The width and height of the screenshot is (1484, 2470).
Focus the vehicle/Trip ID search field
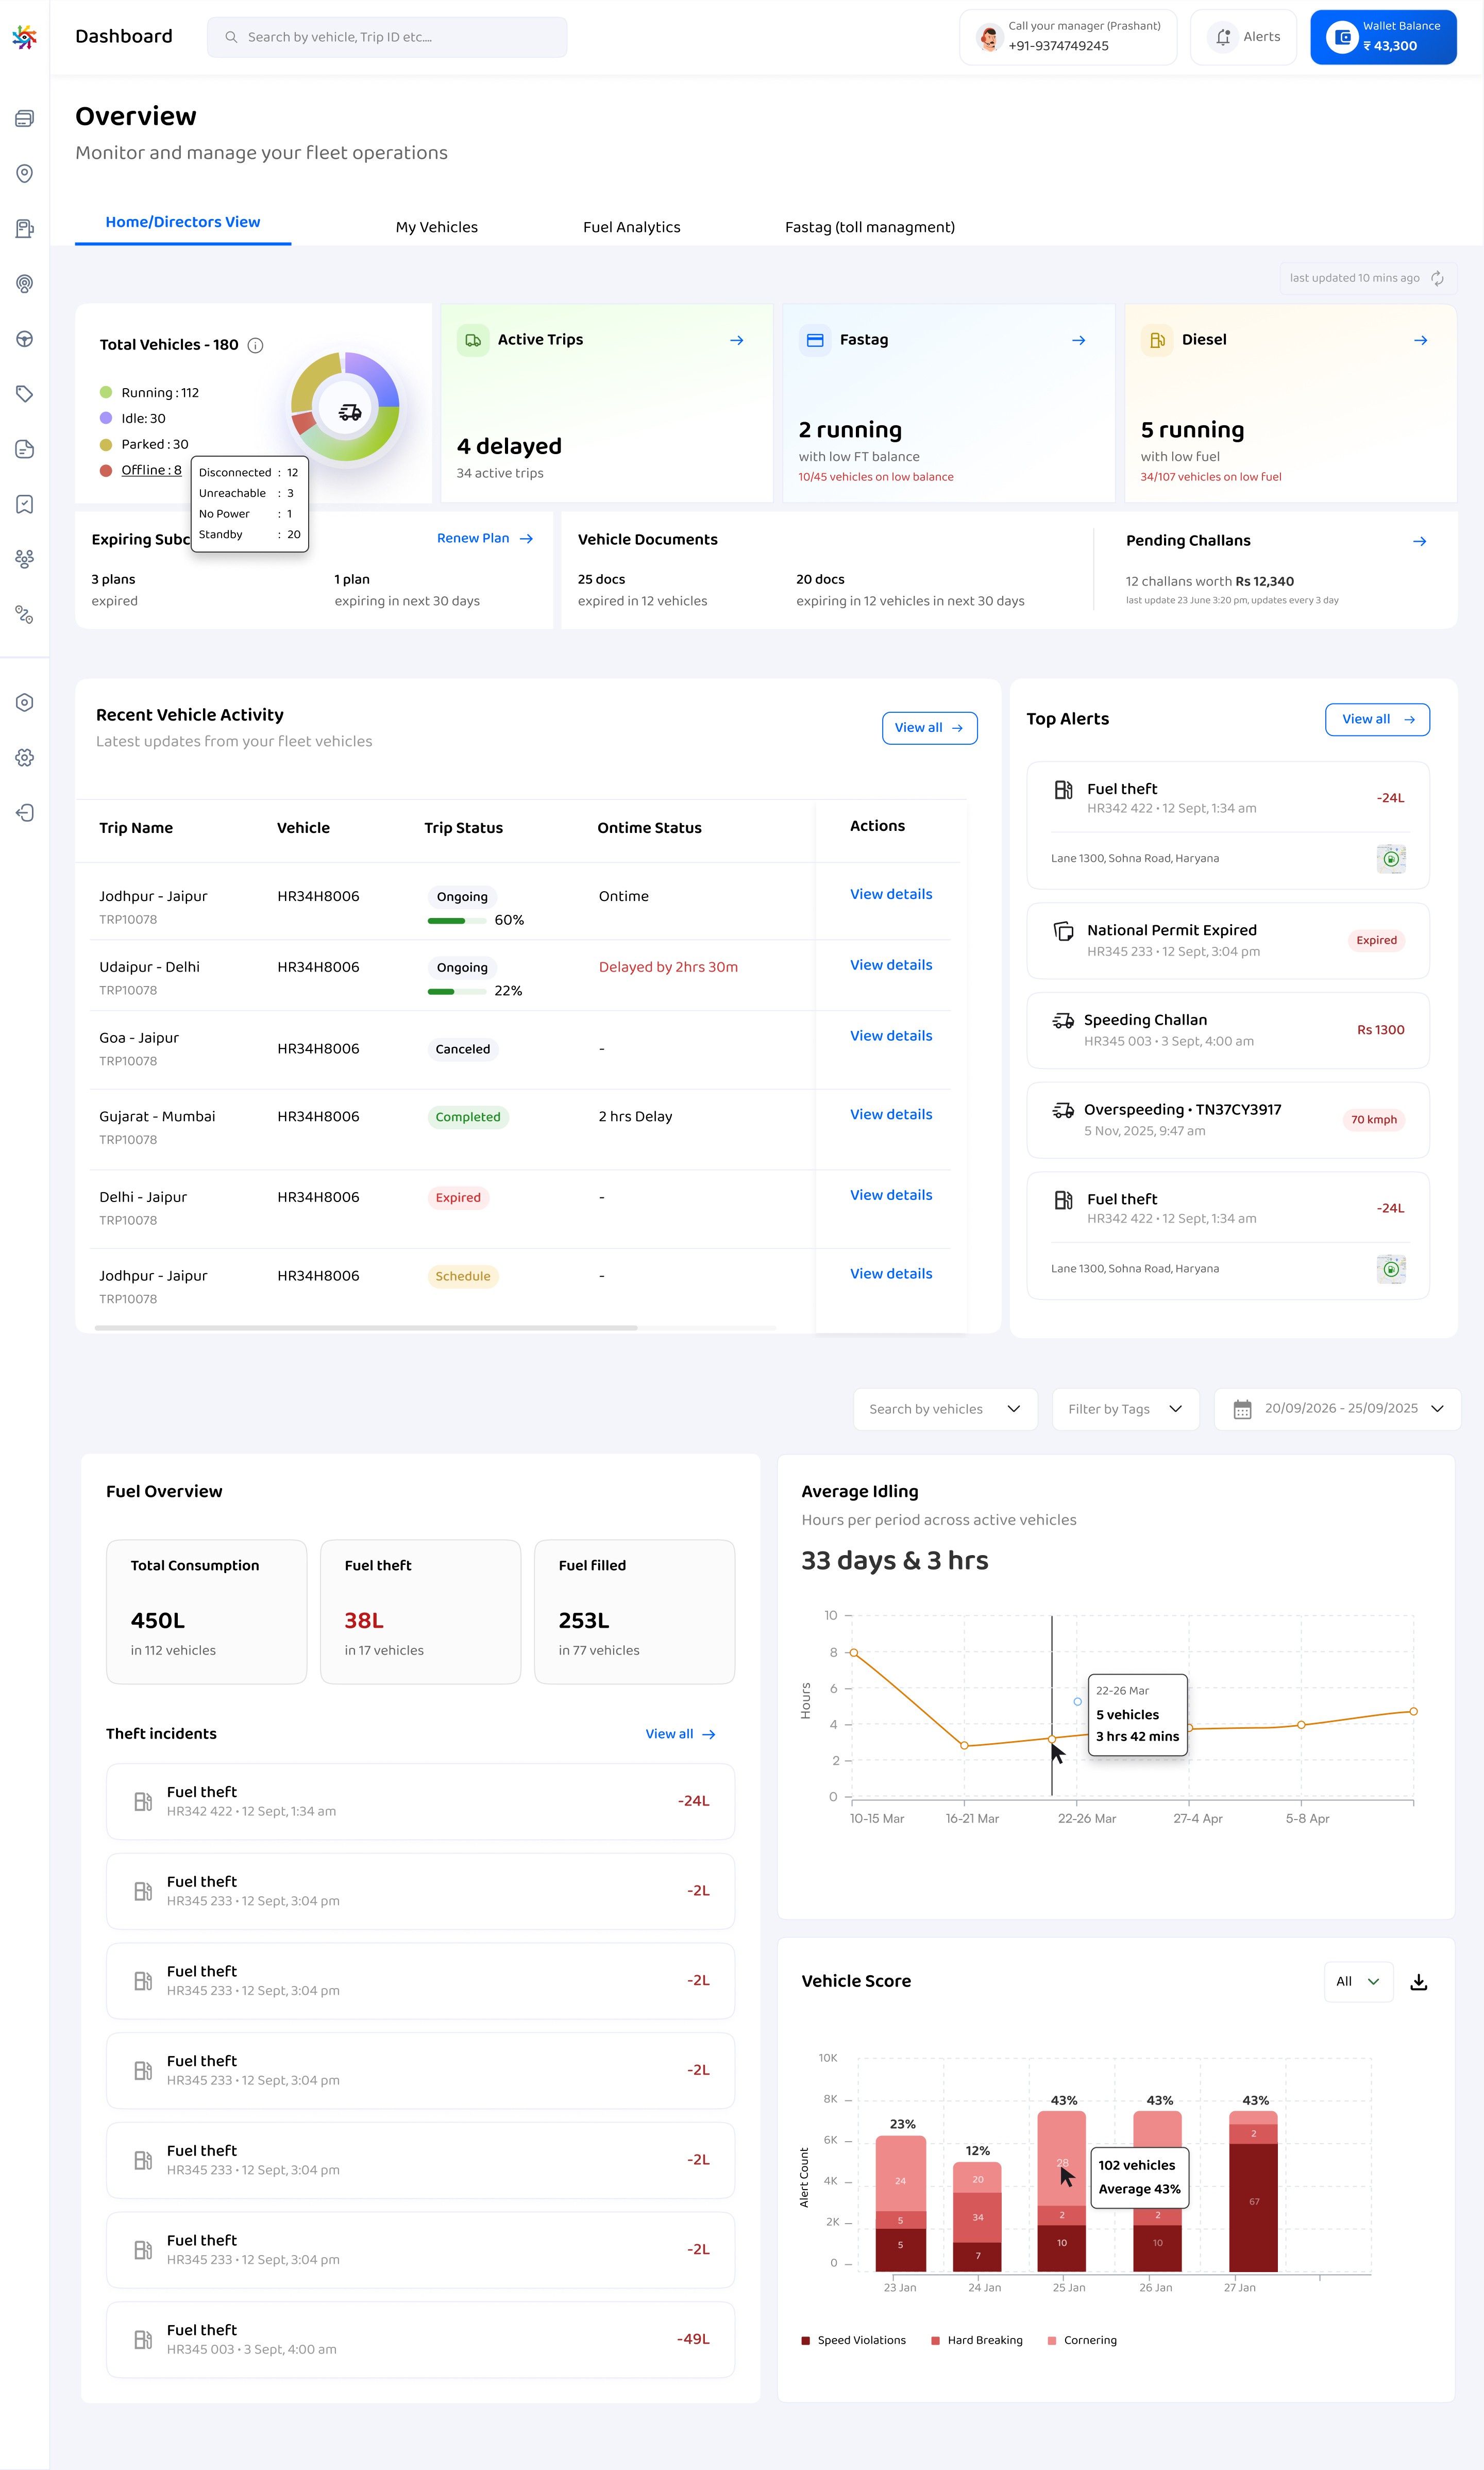point(387,37)
